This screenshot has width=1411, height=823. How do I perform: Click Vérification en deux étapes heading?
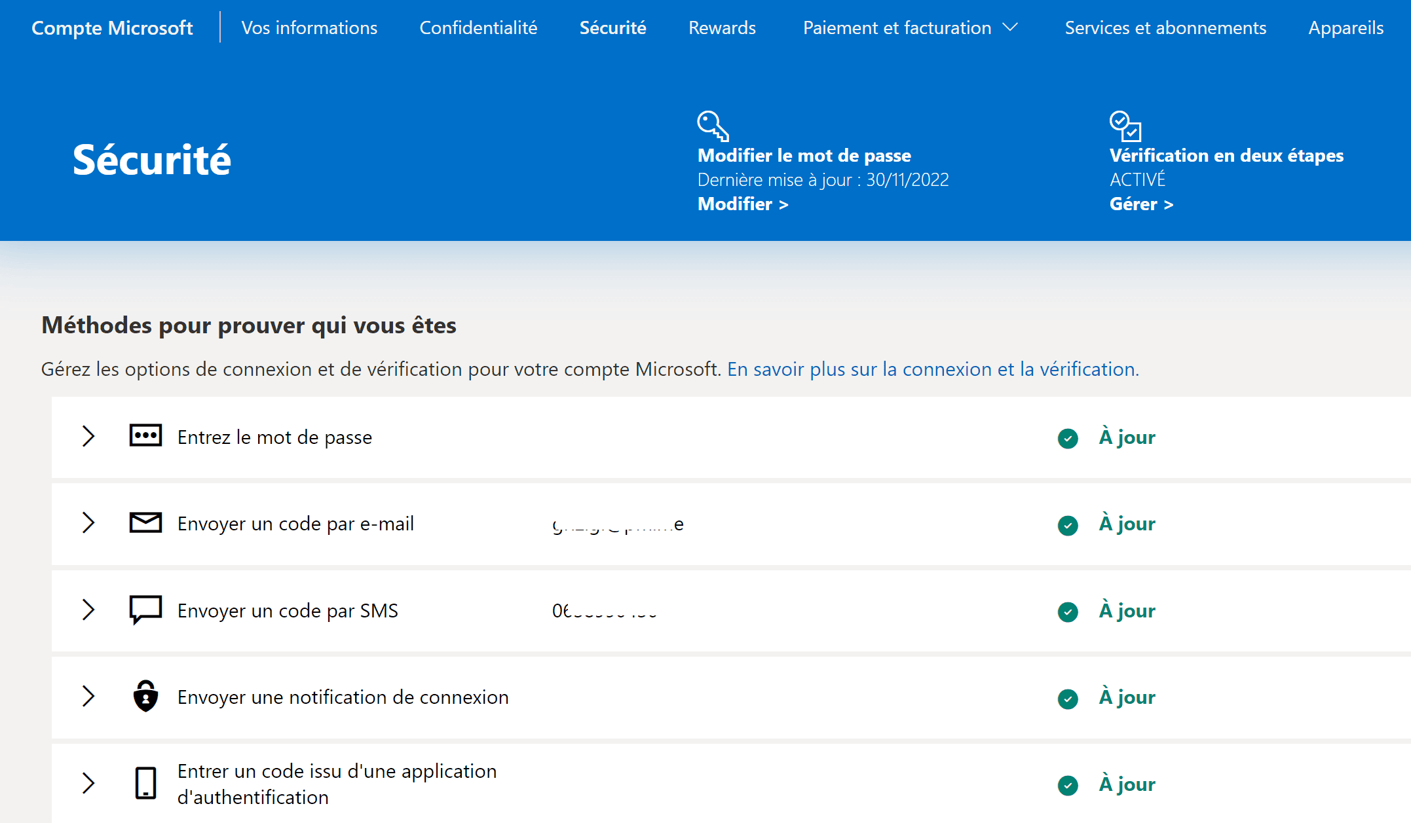pos(1226,155)
